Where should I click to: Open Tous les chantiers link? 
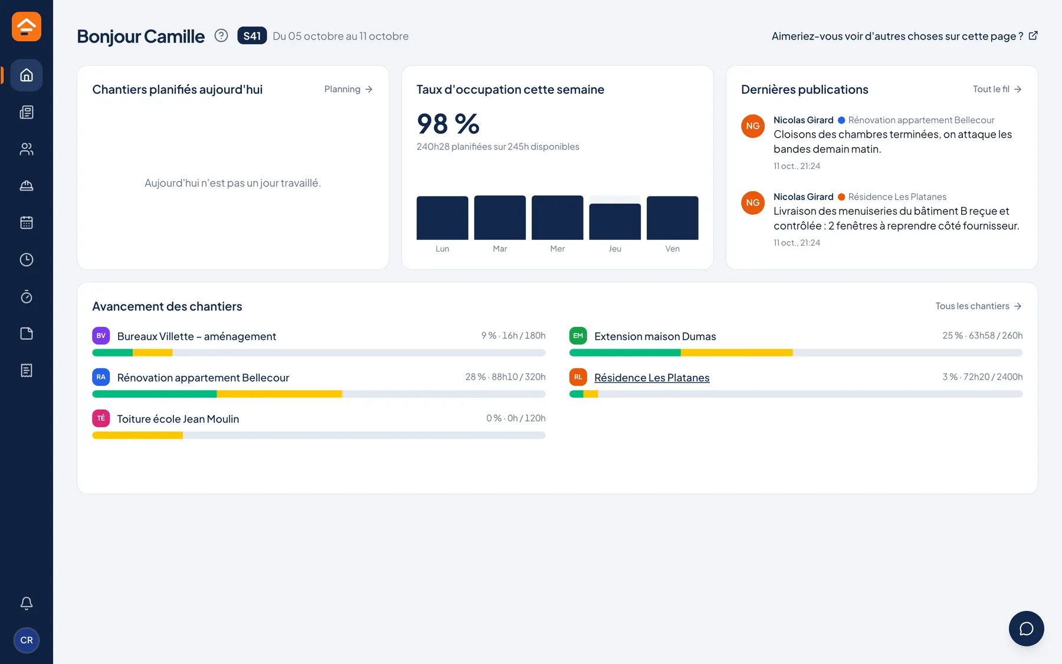click(x=979, y=306)
